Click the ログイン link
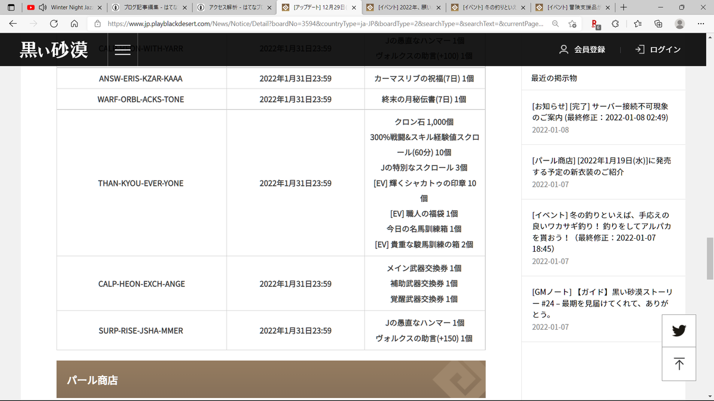The image size is (714, 401). click(x=657, y=49)
